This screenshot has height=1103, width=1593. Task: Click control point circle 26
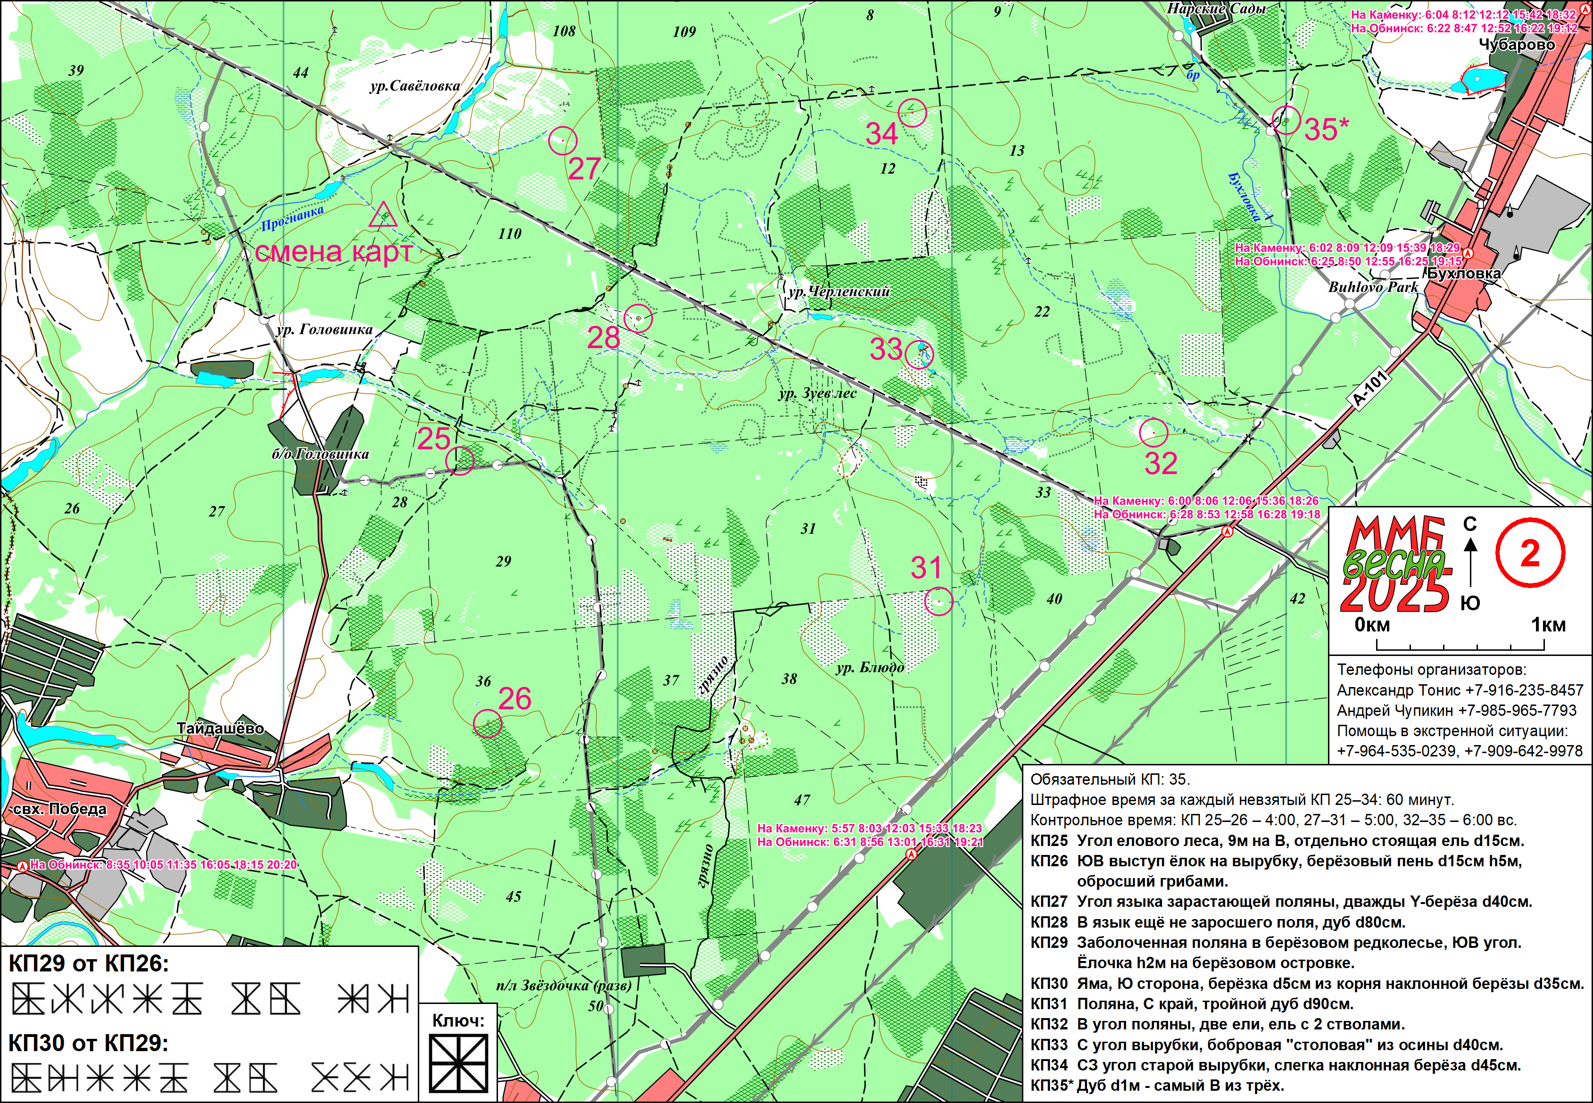click(488, 723)
